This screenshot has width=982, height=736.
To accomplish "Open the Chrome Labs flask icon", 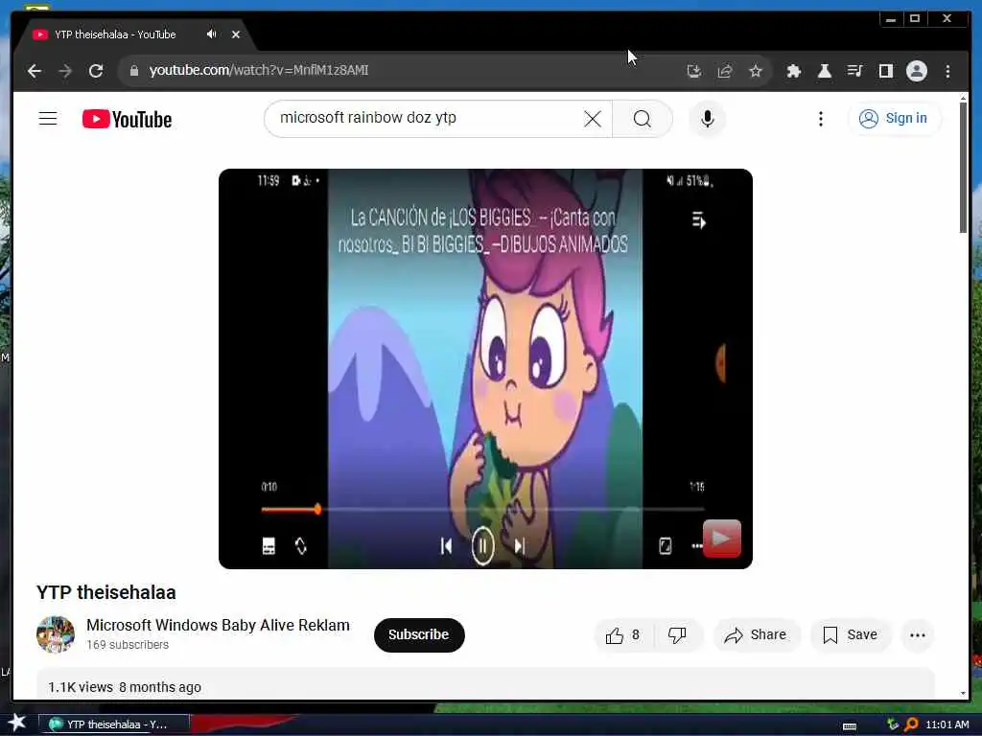I will click(x=824, y=71).
